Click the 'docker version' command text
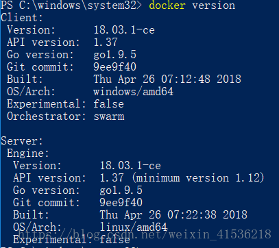This screenshot has height=248, width=279. tap(192, 5)
